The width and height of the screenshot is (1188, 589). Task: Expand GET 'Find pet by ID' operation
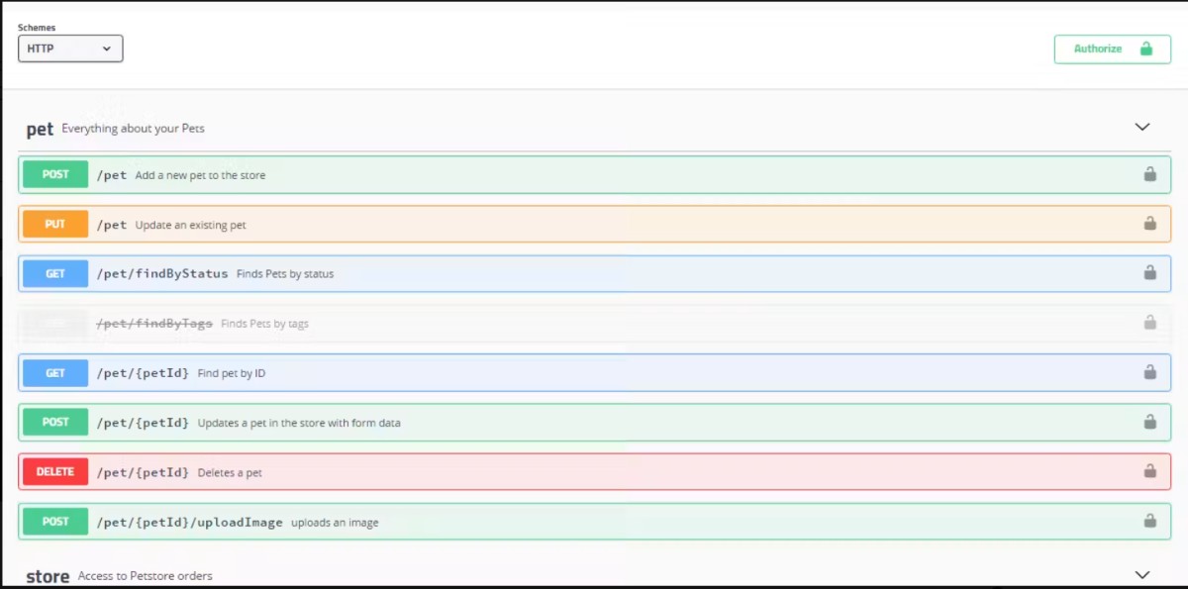594,372
